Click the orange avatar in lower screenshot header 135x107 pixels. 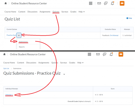[x=121, y=54]
